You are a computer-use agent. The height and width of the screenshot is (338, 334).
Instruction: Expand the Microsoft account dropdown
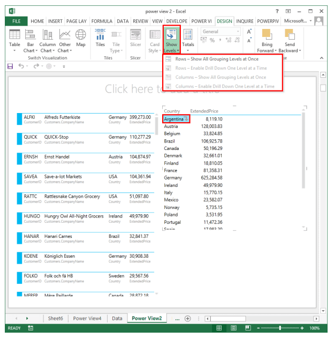click(x=310, y=21)
